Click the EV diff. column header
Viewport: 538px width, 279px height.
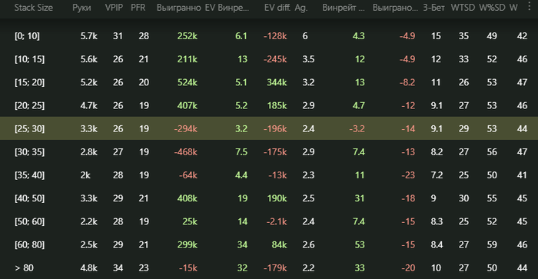pos(277,8)
